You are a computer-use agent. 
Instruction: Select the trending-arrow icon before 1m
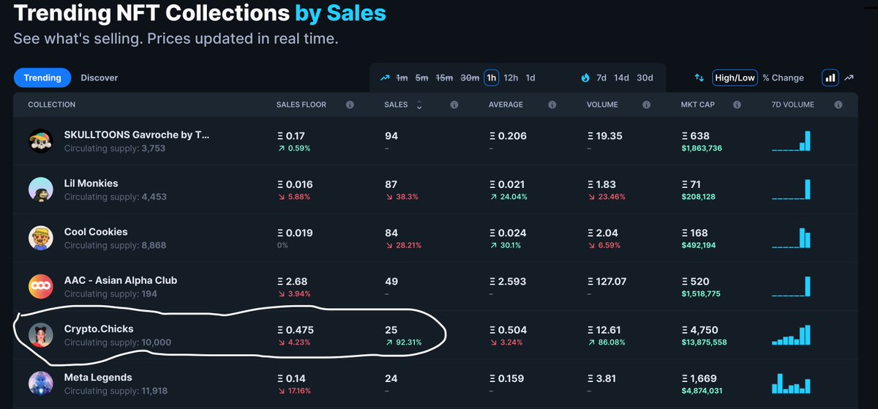click(x=385, y=78)
